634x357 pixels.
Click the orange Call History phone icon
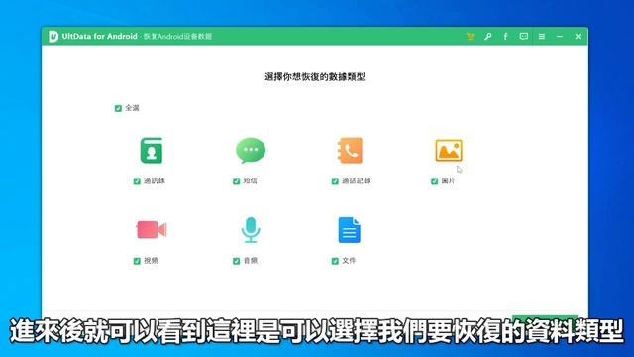coord(350,151)
